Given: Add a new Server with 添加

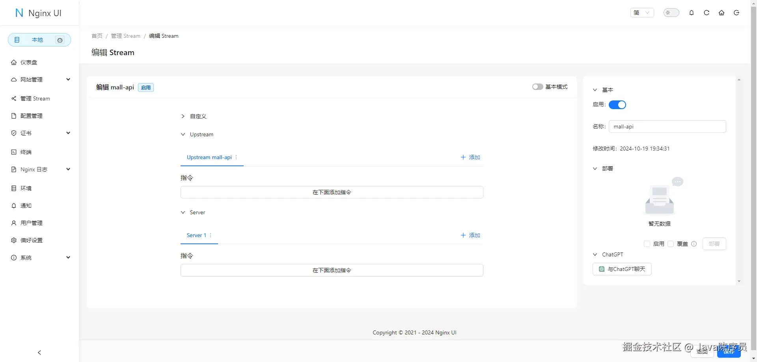Looking at the screenshot, I should [x=470, y=235].
